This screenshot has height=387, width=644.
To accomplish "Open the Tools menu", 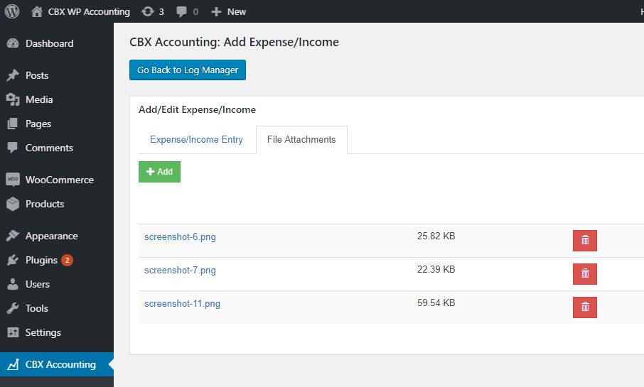I will tap(37, 309).
